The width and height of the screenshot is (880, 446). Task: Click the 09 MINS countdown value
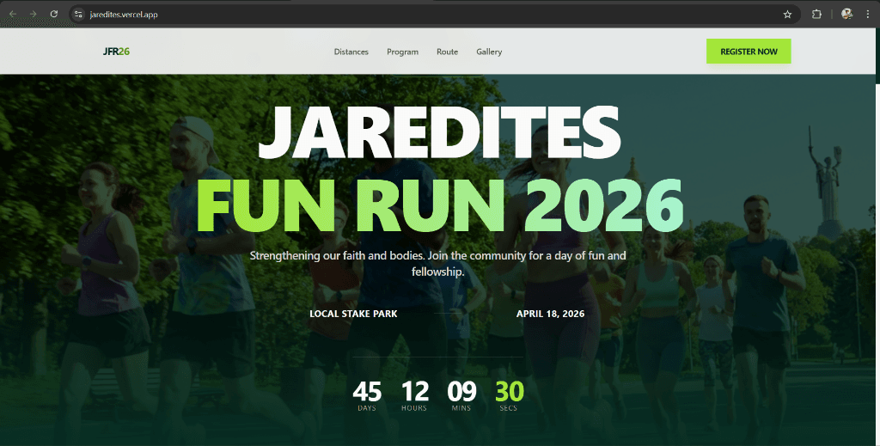coord(461,396)
